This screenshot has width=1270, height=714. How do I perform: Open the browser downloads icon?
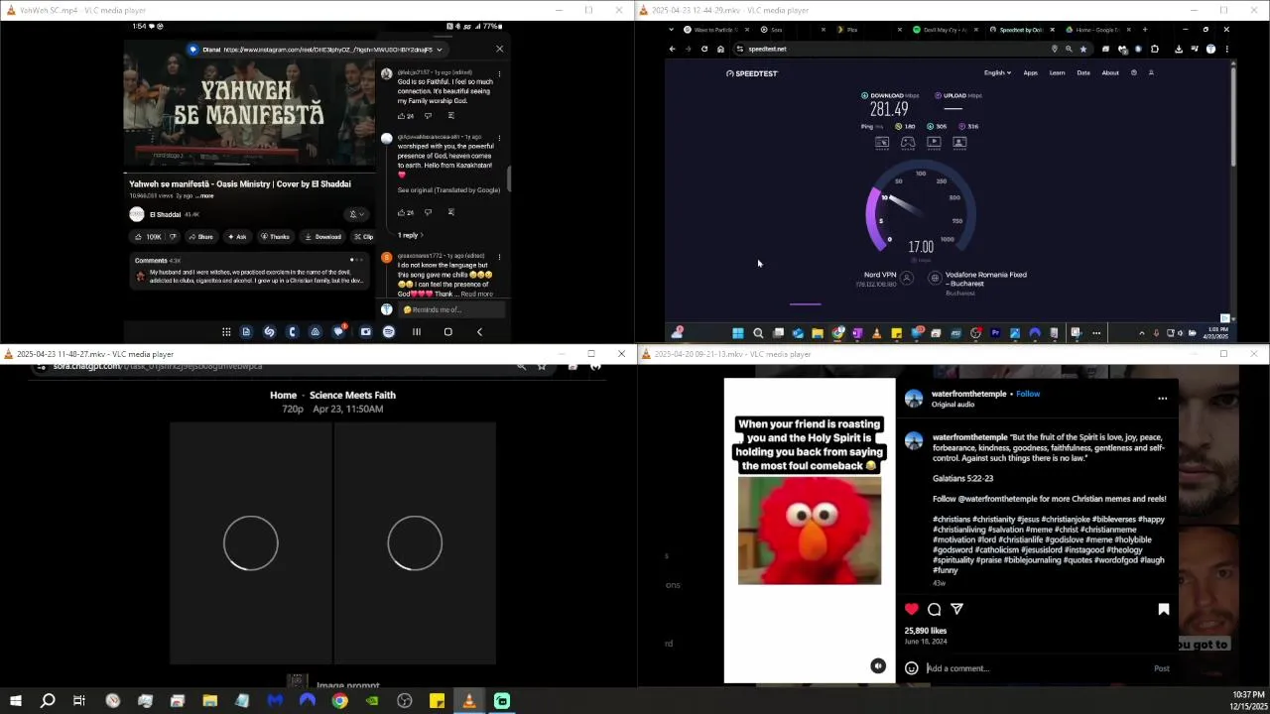(x=1179, y=49)
